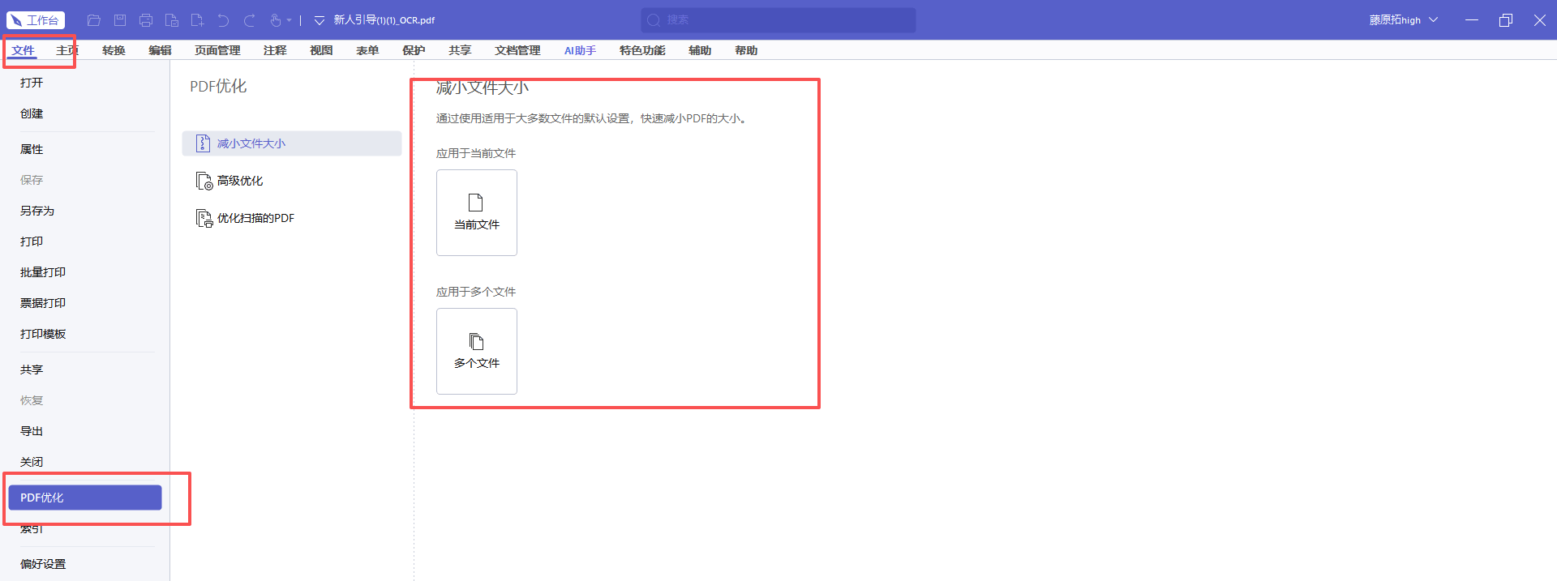
Task: Switch to the 文档管理 tab
Action: pos(517,50)
